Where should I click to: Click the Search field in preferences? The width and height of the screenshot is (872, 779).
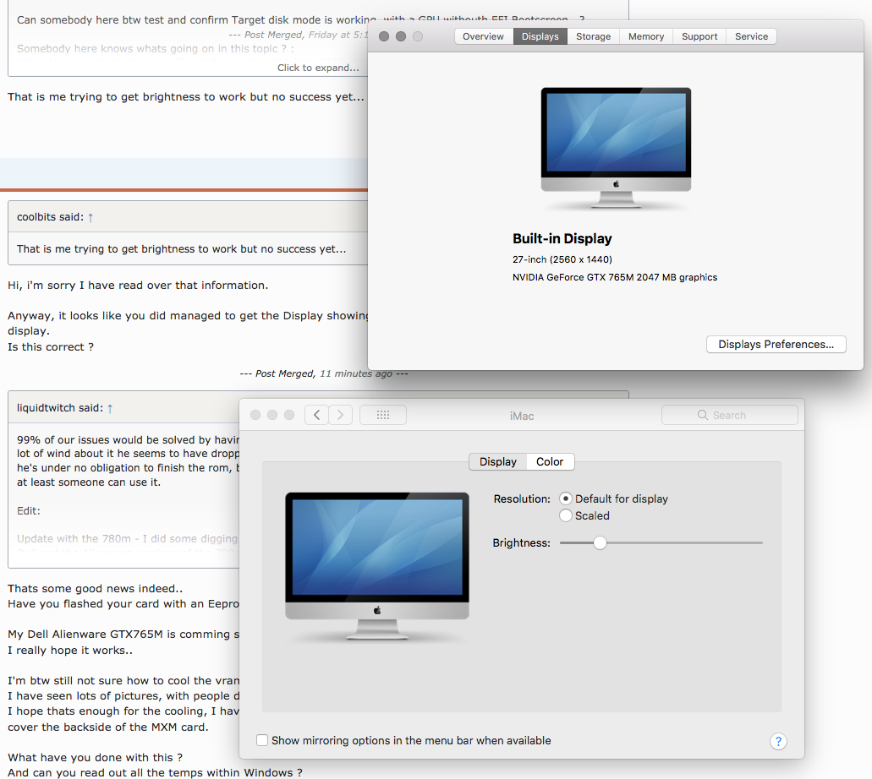coord(730,415)
